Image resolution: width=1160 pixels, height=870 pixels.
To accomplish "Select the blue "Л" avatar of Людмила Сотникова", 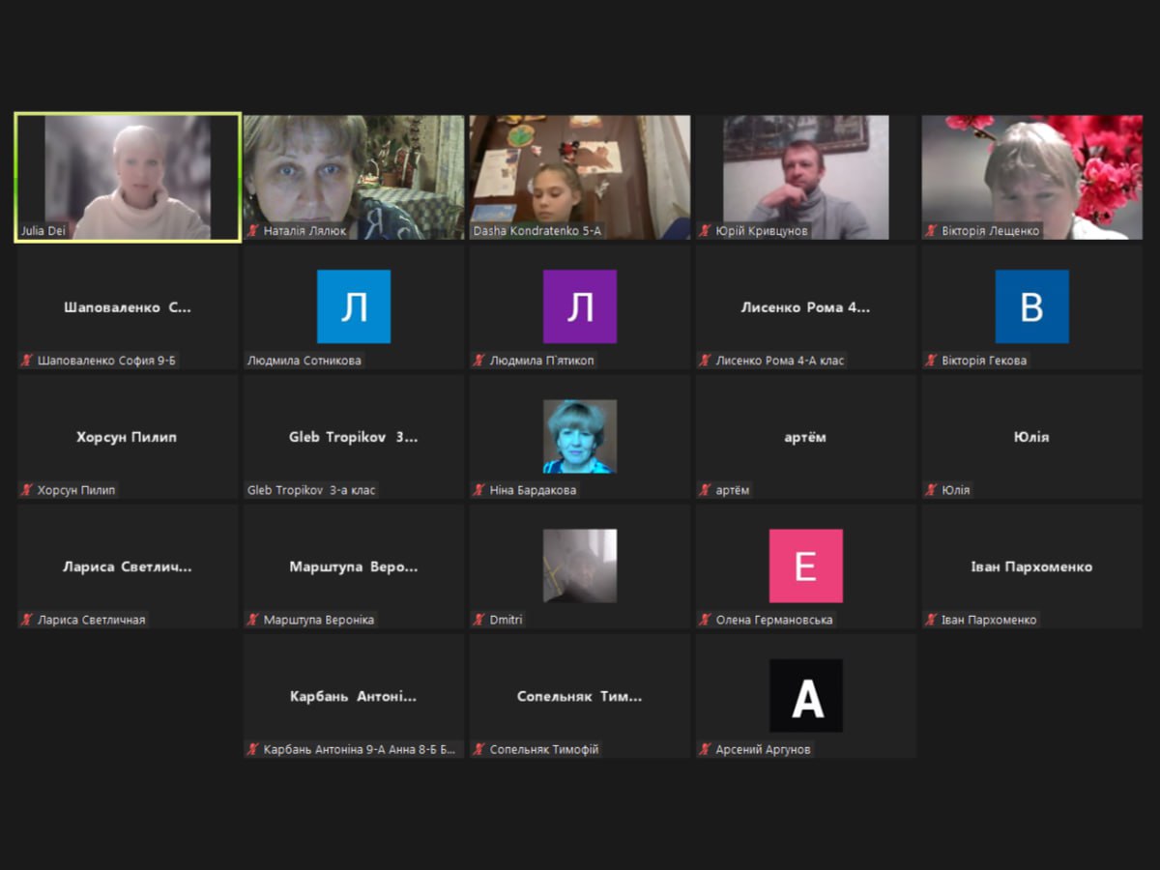I will [x=354, y=306].
